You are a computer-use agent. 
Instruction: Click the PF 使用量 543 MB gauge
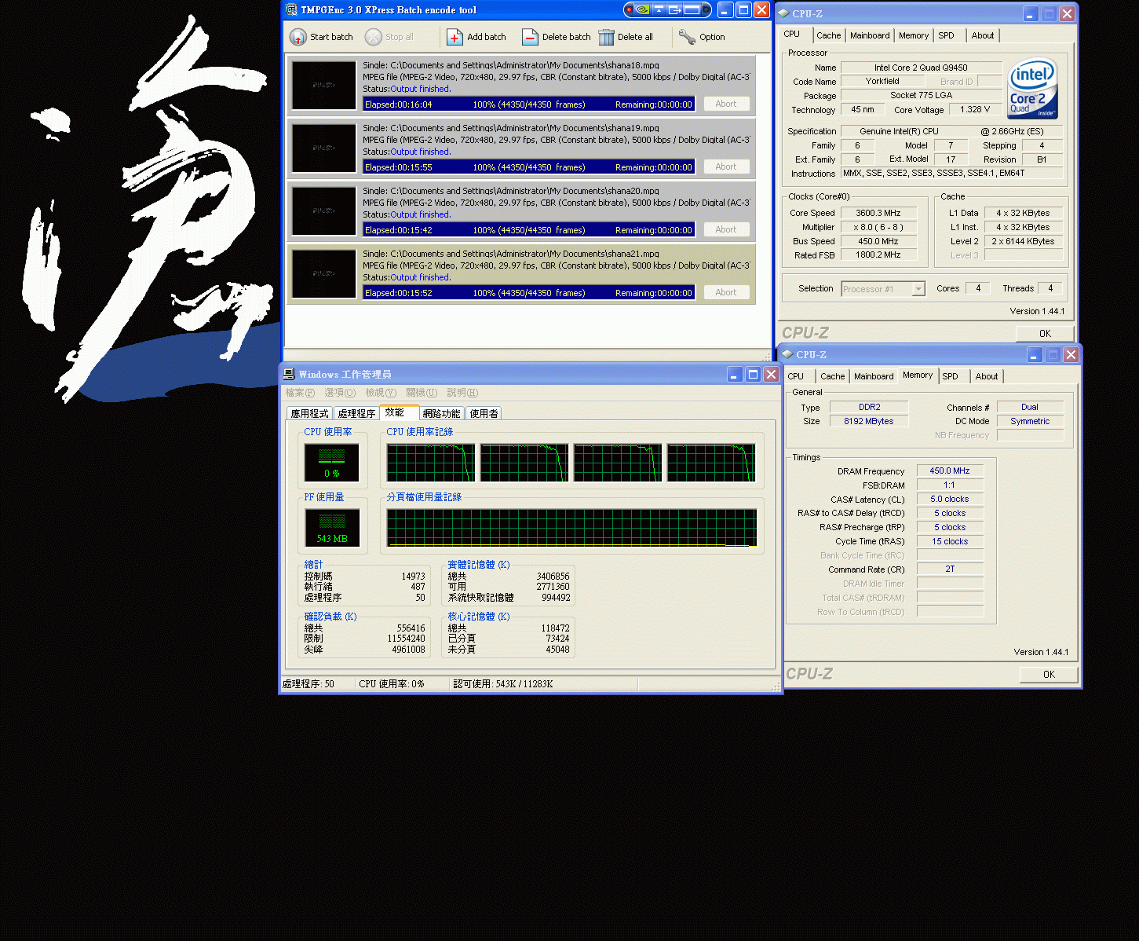point(331,528)
